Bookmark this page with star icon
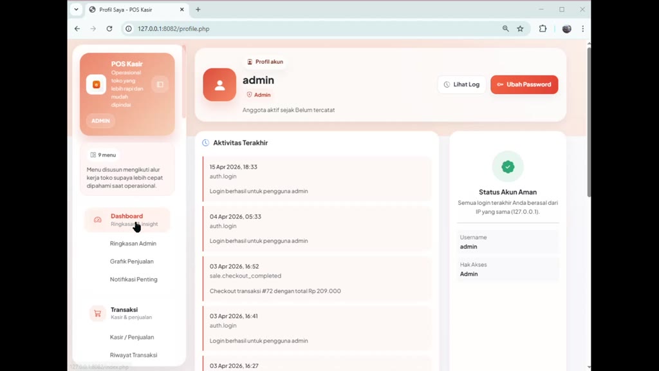Viewport: 659px width, 371px height. 520,28
